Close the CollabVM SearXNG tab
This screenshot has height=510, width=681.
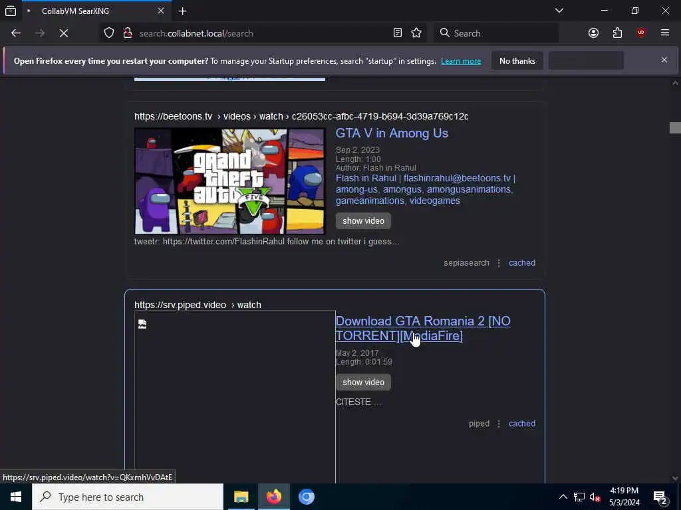click(x=161, y=11)
